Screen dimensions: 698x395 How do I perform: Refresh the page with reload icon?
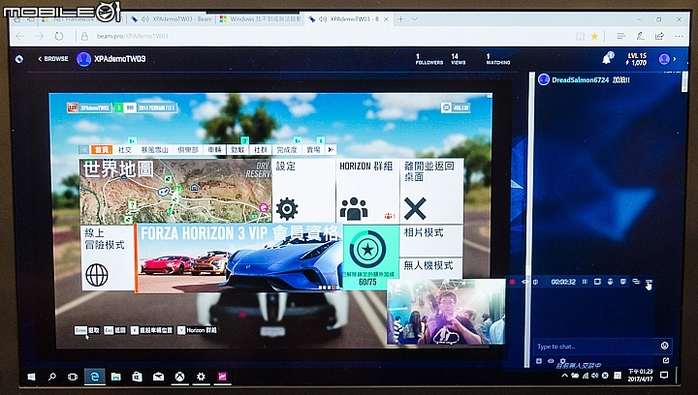(x=59, y=36)
